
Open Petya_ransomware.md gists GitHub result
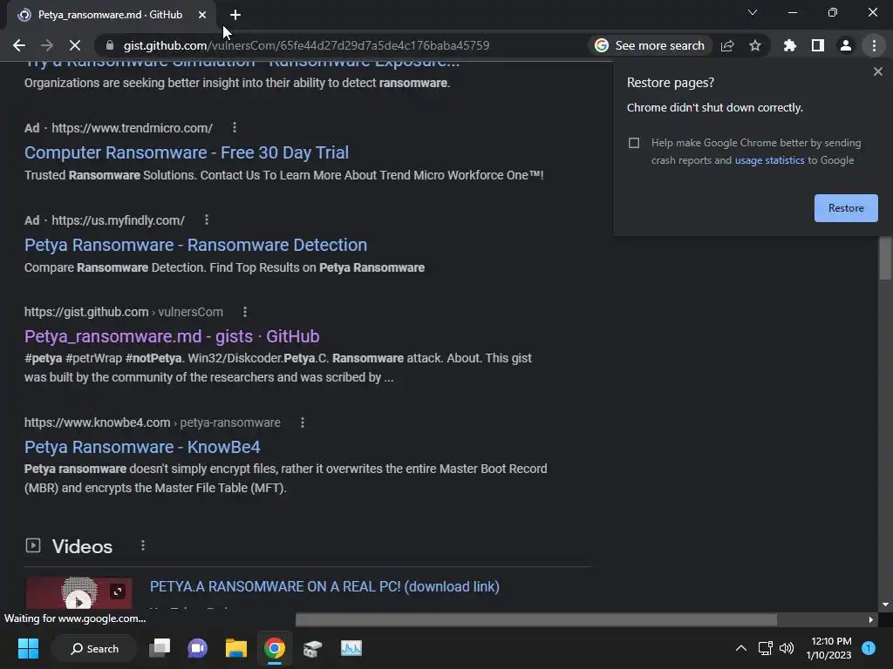(172, 336)
